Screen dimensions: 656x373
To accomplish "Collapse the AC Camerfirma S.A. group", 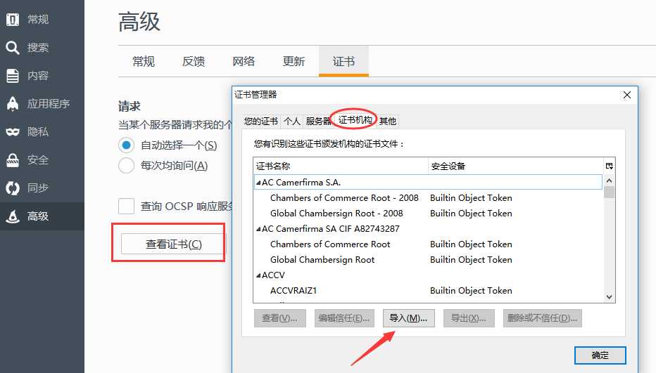I will (258, 183).
